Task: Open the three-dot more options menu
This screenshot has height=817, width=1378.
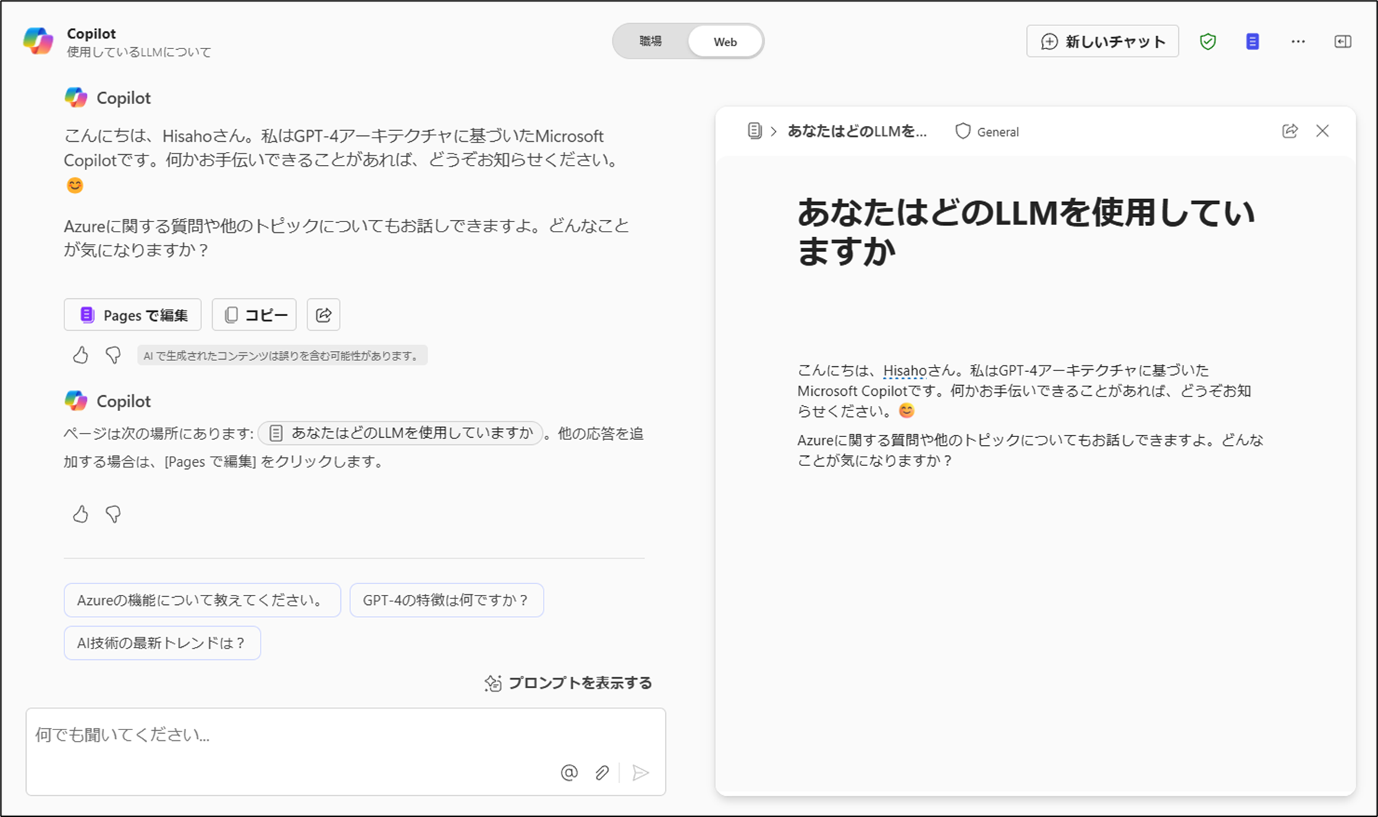Action: pos(1298,41)
